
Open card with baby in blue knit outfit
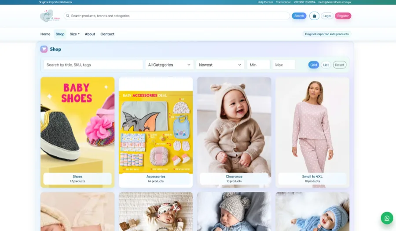312,212
